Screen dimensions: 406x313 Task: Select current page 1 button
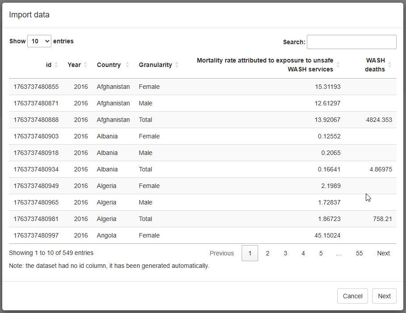(250, 253)
